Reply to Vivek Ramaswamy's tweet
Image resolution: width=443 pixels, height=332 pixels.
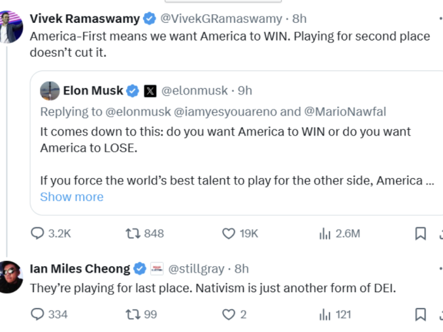coord(39,234)
